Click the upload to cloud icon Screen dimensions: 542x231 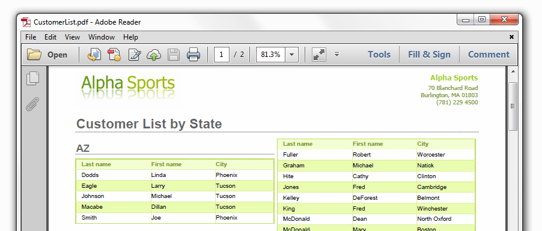154,55
